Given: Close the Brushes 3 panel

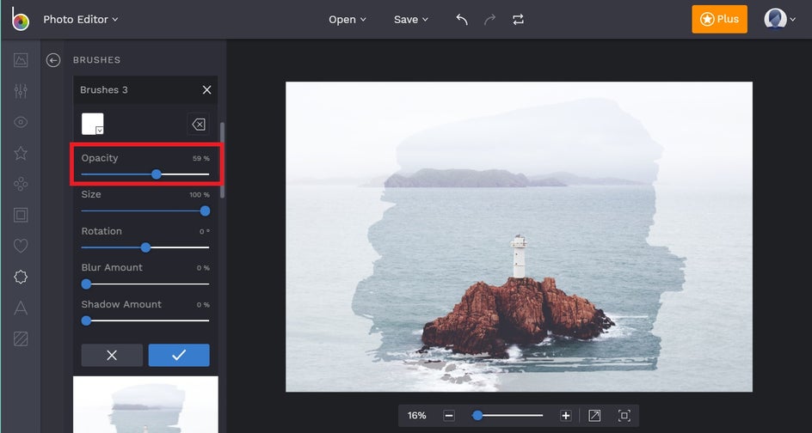Looking at the screenshot, I should pyautogui.click(x=206, y=90).
